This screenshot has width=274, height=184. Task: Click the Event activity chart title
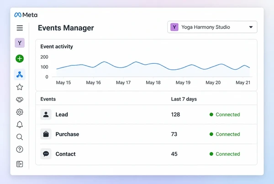[x=57, y=46]
